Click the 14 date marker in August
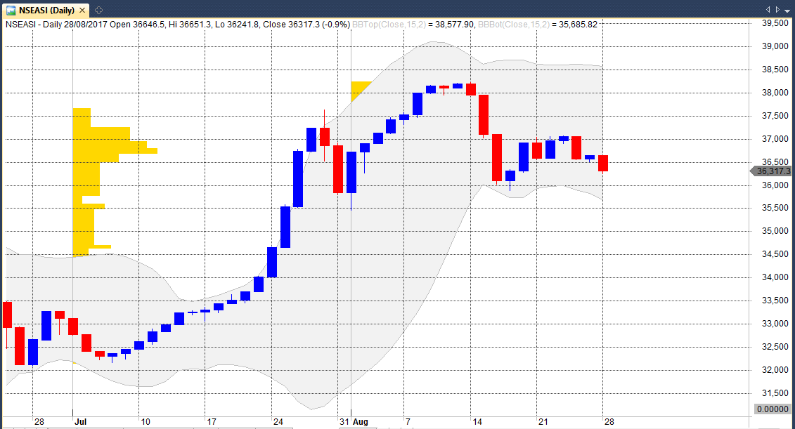This screenshot has height=429, width=795. pos(477,422)
